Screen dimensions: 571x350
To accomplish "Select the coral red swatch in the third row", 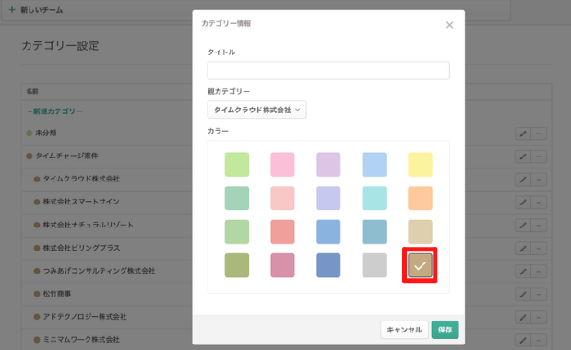I will click(x=282, y=232).
